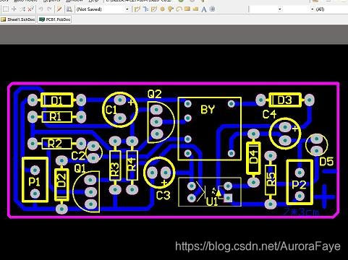The image size is (348, 260).
Task: Select the R2 resistor footprint
Action: click(57, 144)
